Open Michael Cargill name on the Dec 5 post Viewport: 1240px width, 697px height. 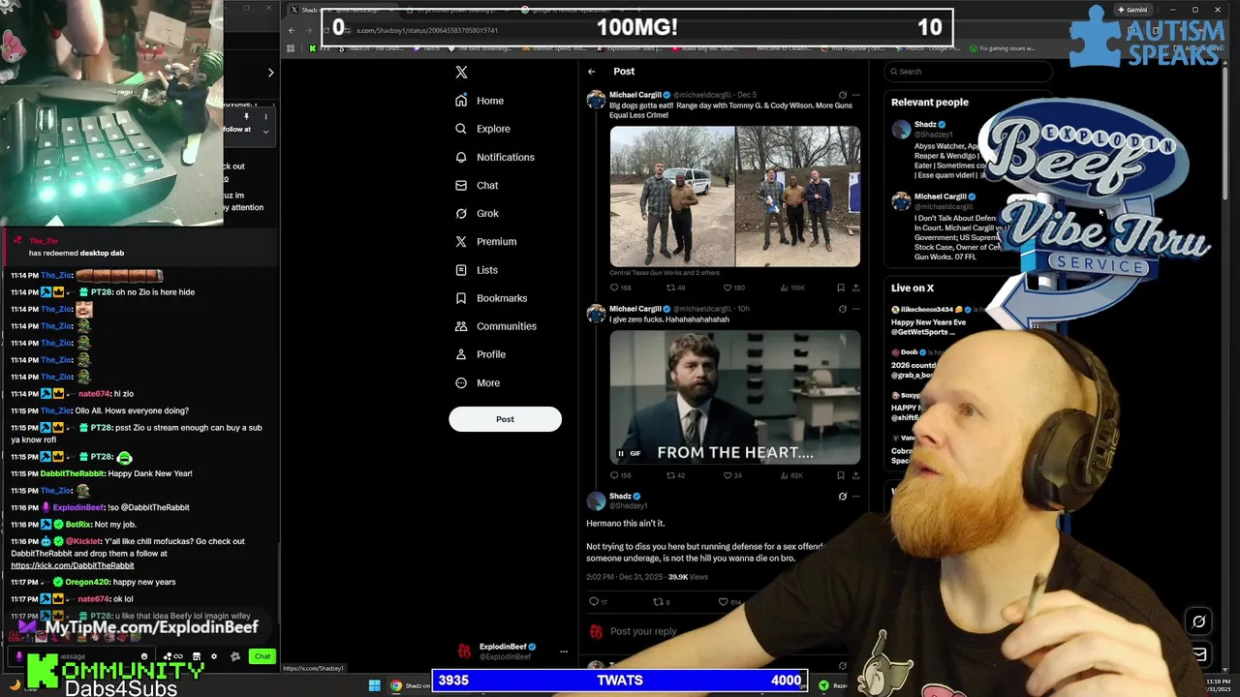tap(635, 95)
